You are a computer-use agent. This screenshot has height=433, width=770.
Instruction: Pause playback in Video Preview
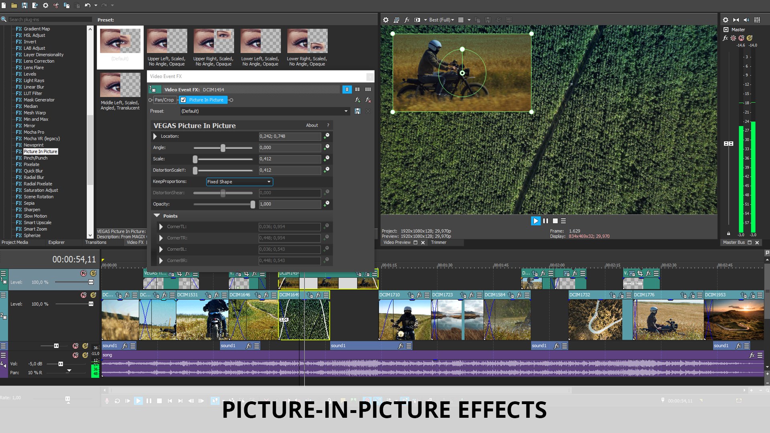pos(545,221)
